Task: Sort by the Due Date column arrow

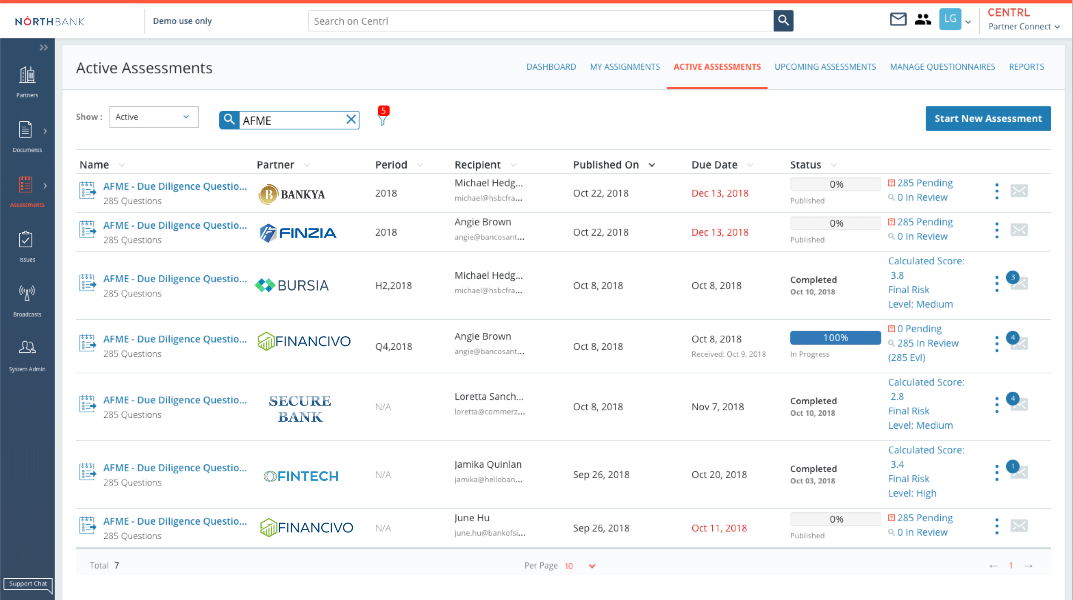Action: pos(750,165)
